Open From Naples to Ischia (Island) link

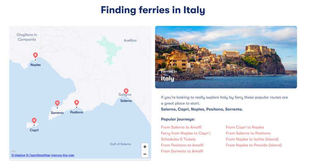(x=252, y=139)
